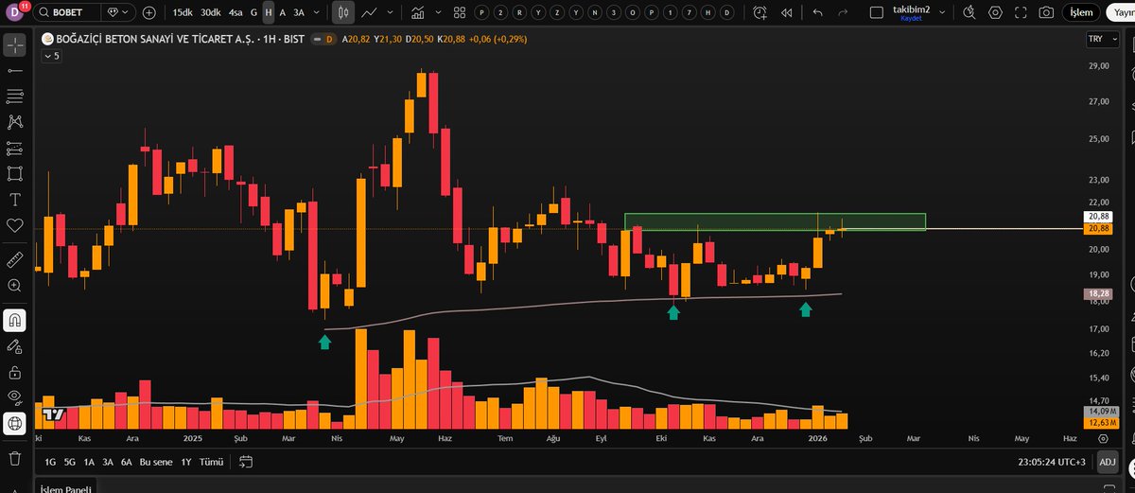
Task: Add symbol with the plus circle button
Action: tap(149, 12)
